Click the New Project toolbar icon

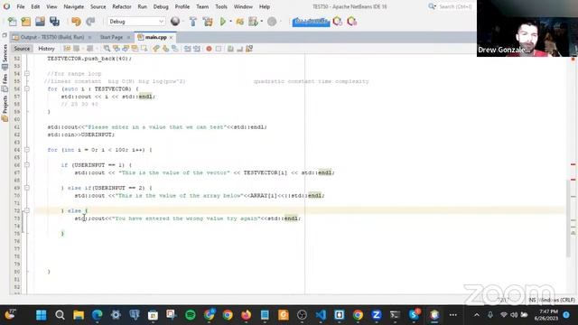(26, 22)
